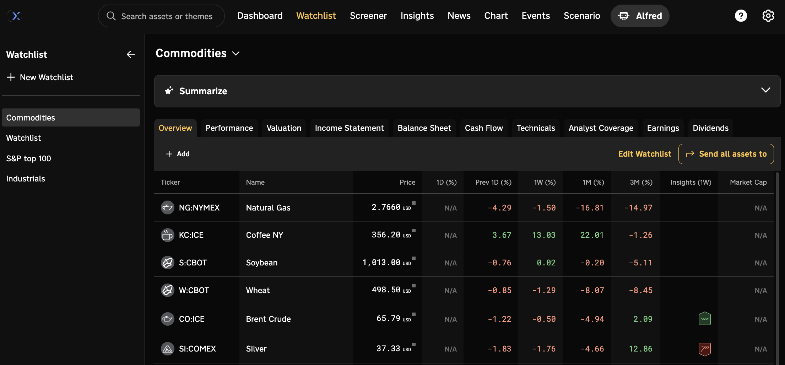Open the Earnings tab
785x365 pixels.
pyautogui.click(x=663, y=128)
